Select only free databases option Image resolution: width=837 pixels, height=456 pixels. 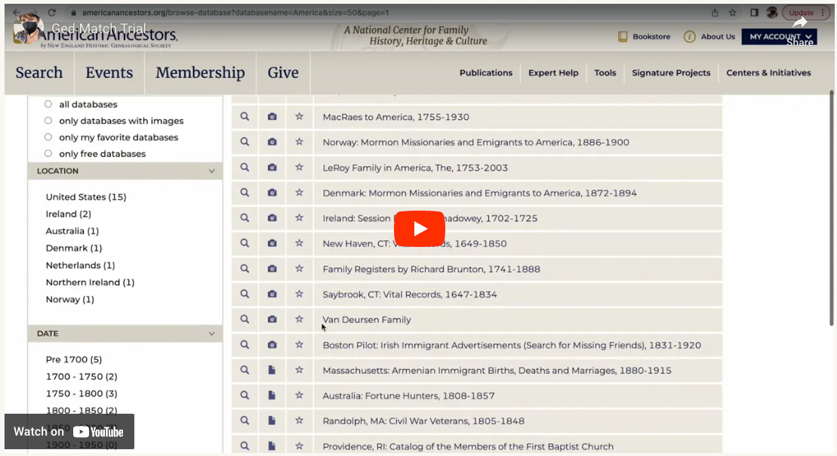tap(48, 154)
